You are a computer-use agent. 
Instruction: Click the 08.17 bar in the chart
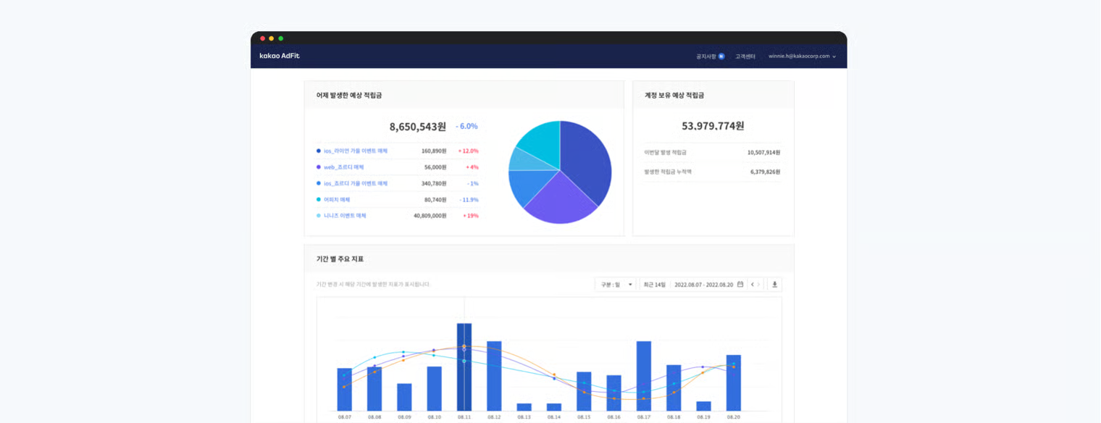(644, 375)
